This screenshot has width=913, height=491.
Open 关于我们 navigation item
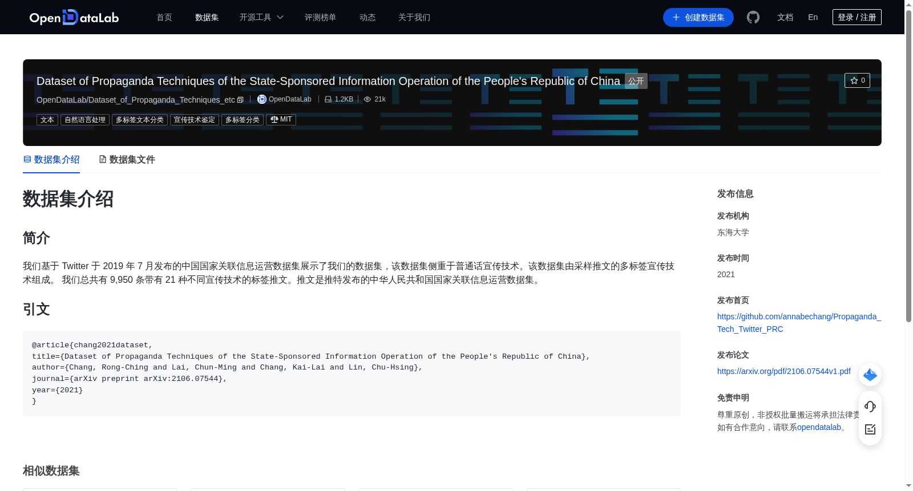pos(414,17)
